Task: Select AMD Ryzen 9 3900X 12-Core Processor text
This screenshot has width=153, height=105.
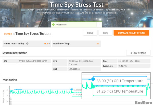Action: [x=81, y=63]
